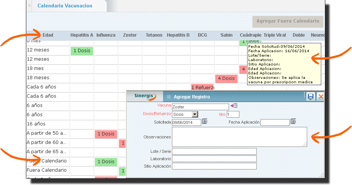Viewport: 352px width, 185px height.
Task: Click the red 4 Dosis cell under Sabin
Action: (226, 78)
